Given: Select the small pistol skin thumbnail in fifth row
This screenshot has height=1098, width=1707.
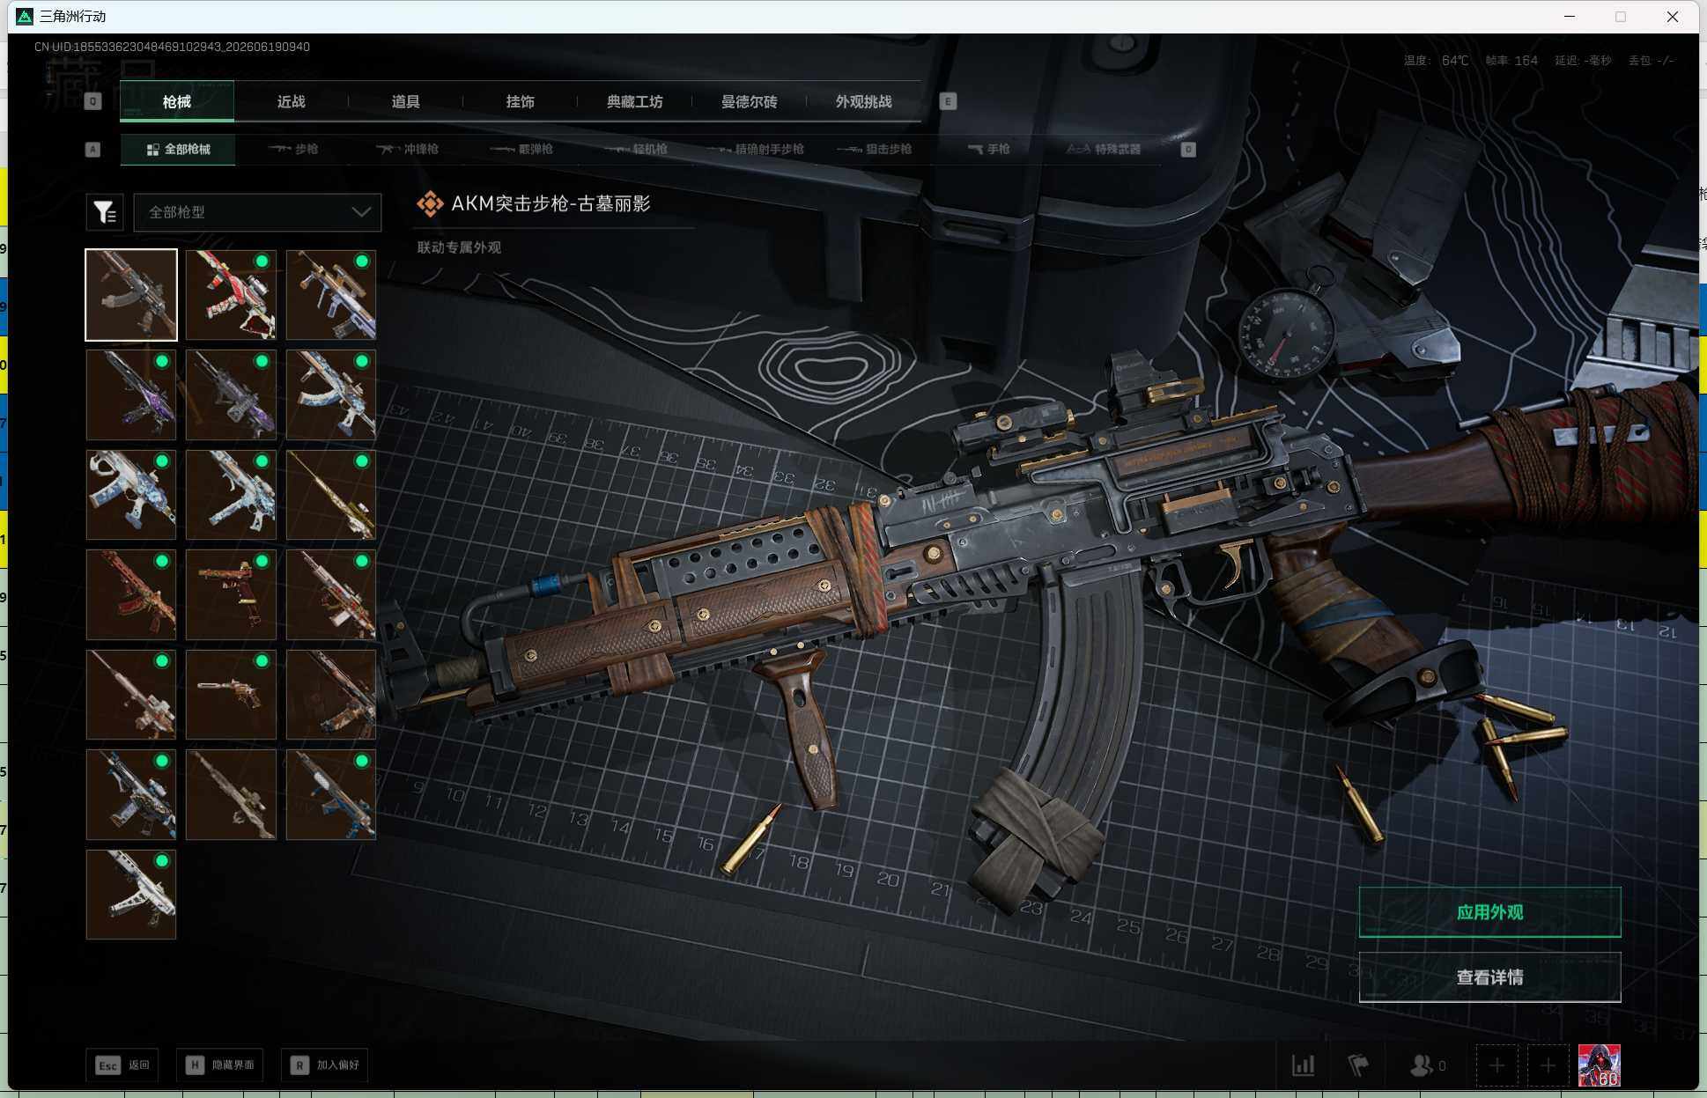Looking at the screenshot, I should coord(231,695).
